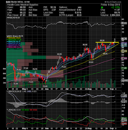Click the 72.83 lowest price annotation
The height and width of the screenshot is (130, 128).
click(45, 86)
